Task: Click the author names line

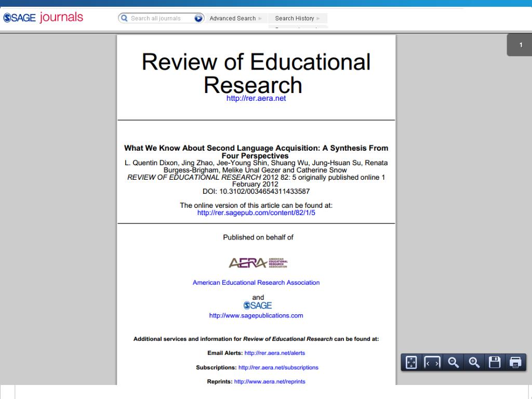Action: click(256, 166)
